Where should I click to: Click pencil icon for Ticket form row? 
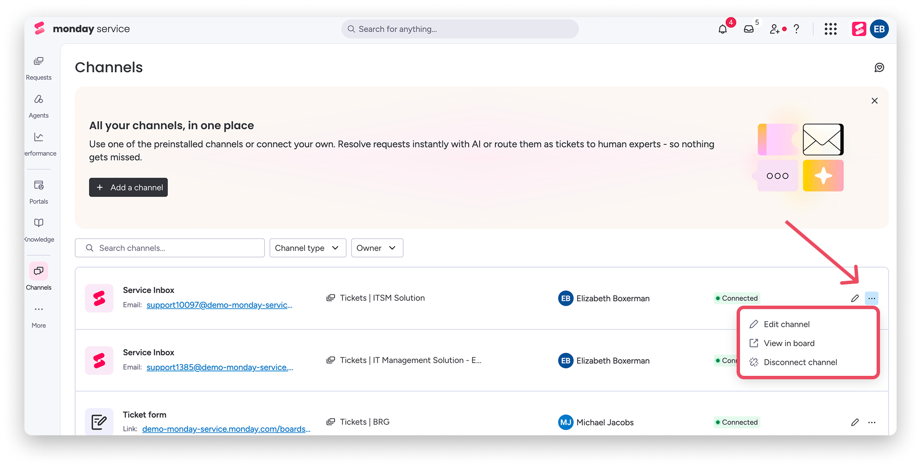coord(855,422)
